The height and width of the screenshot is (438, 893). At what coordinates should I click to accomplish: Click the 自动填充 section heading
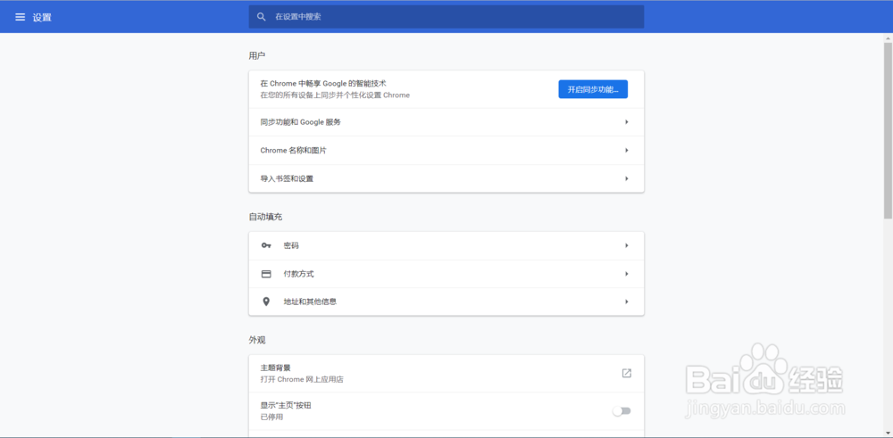(265, 217)
